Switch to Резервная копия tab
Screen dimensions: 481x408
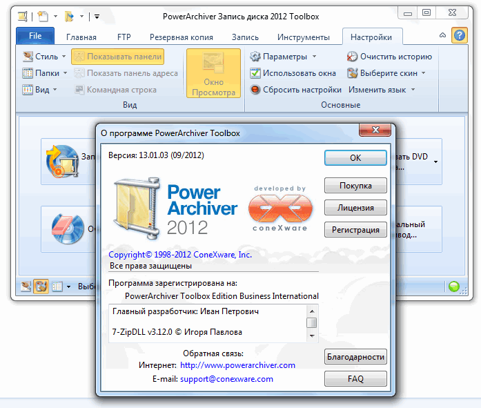point(181,37)
